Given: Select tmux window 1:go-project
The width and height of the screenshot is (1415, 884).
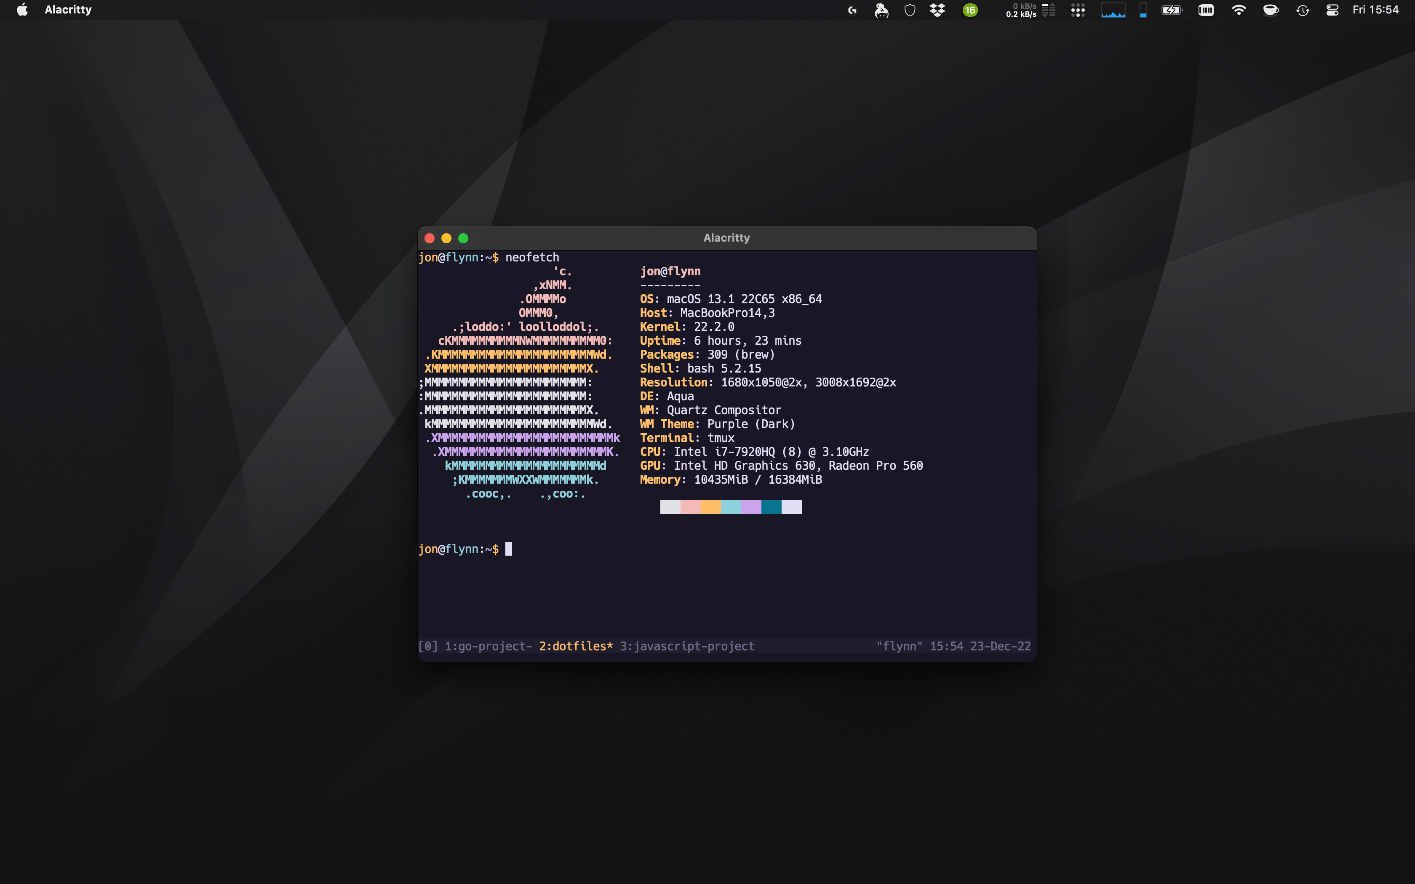Looking at the screenshot, I should click(488, 646).
